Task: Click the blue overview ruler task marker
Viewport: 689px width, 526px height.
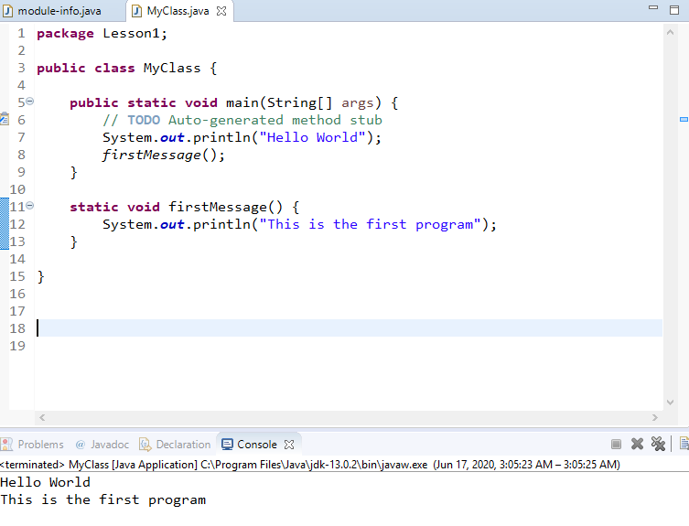Action: (x=684, y=120)
